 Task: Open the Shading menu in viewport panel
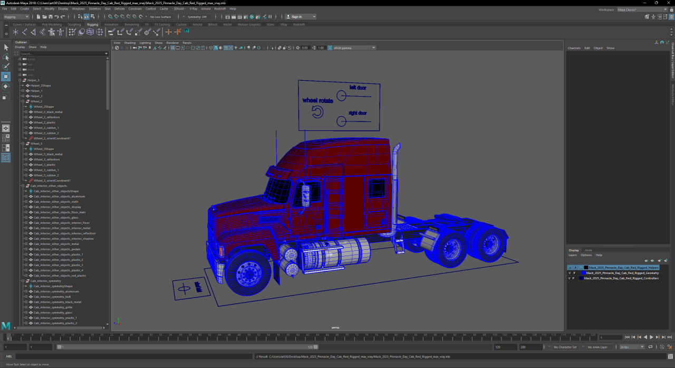[130, 43]
